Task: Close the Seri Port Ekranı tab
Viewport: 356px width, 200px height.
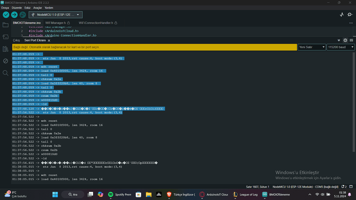Action: click(x=49, y=40)
